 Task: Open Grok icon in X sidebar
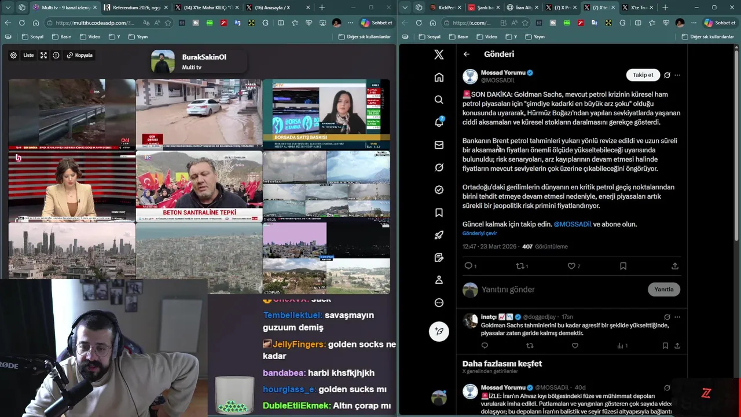point(439,167)
